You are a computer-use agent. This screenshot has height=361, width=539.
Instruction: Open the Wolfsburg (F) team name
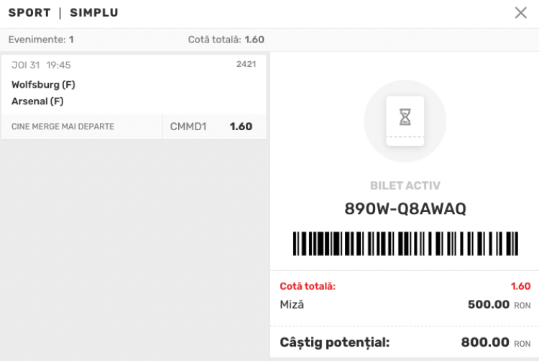pos(43,85)
